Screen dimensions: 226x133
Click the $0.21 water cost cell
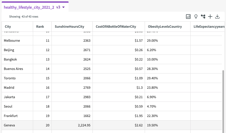point(119,97)
